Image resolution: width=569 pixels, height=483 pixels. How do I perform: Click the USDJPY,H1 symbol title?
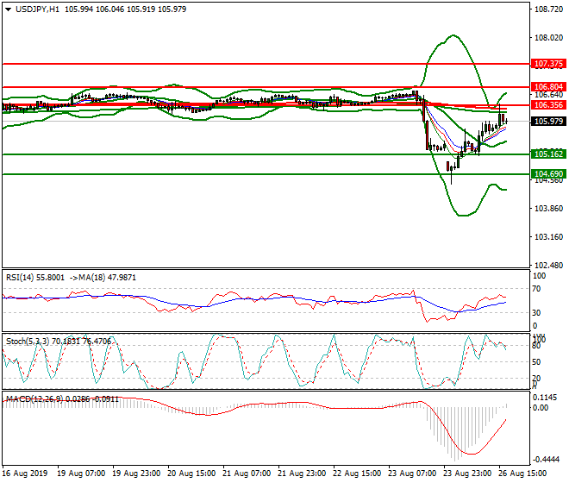click(36, 9)
